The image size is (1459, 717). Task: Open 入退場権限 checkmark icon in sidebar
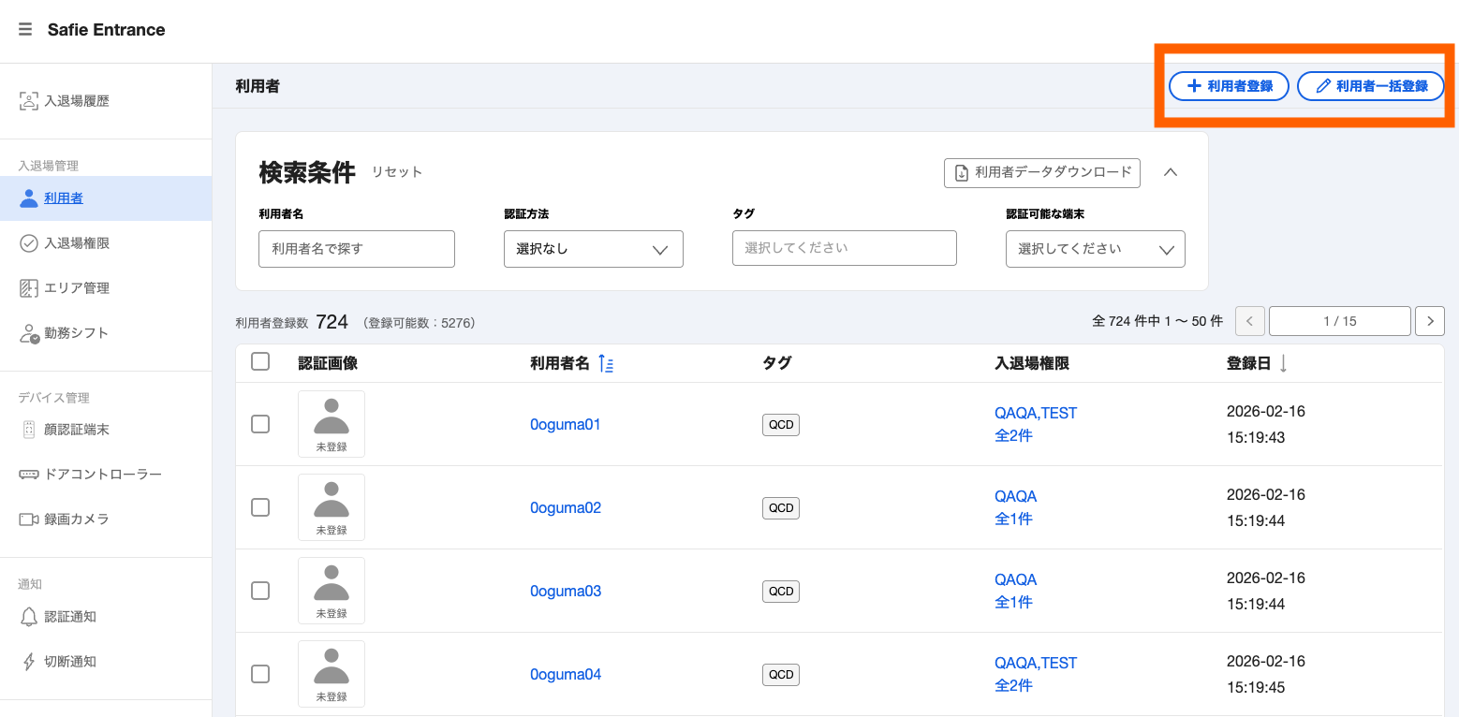tap(29, 243)
